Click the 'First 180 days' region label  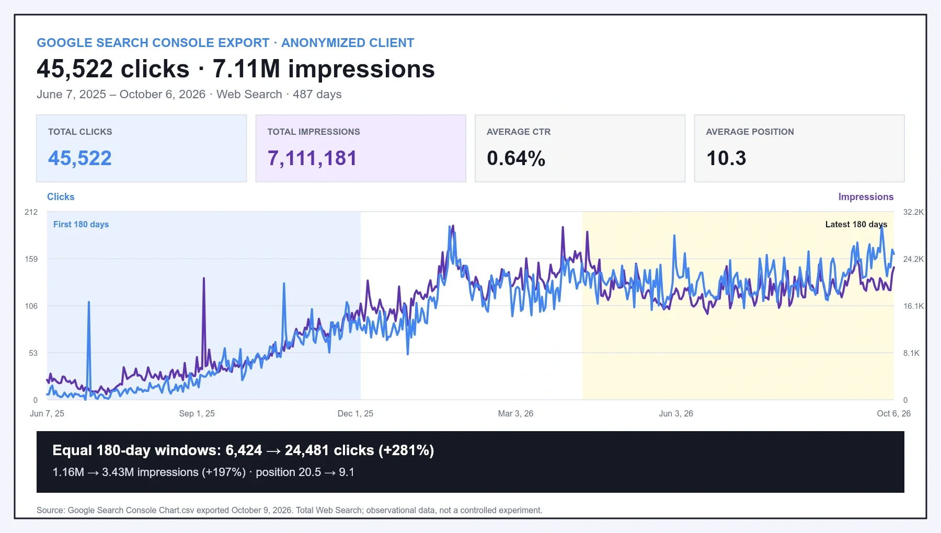tap(81, 224)
